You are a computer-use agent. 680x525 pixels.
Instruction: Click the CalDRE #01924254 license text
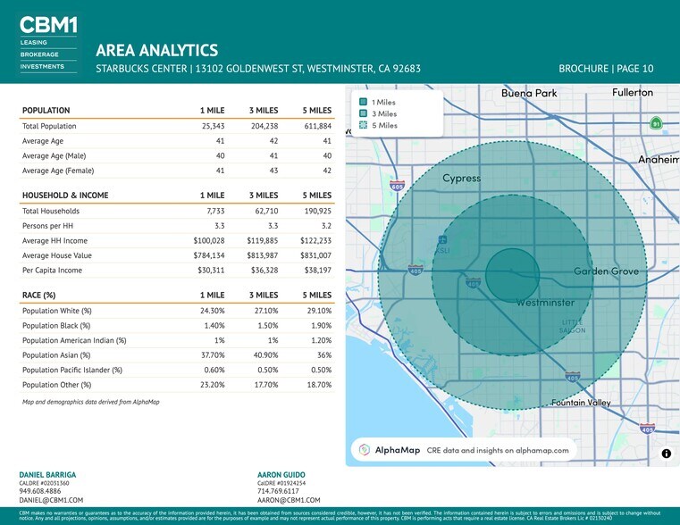click(281, 483)
